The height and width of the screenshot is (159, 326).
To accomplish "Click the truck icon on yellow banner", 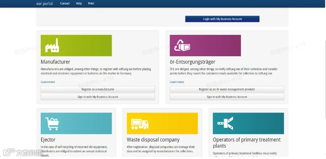I will pyautogui.click(x=140, y=124).
